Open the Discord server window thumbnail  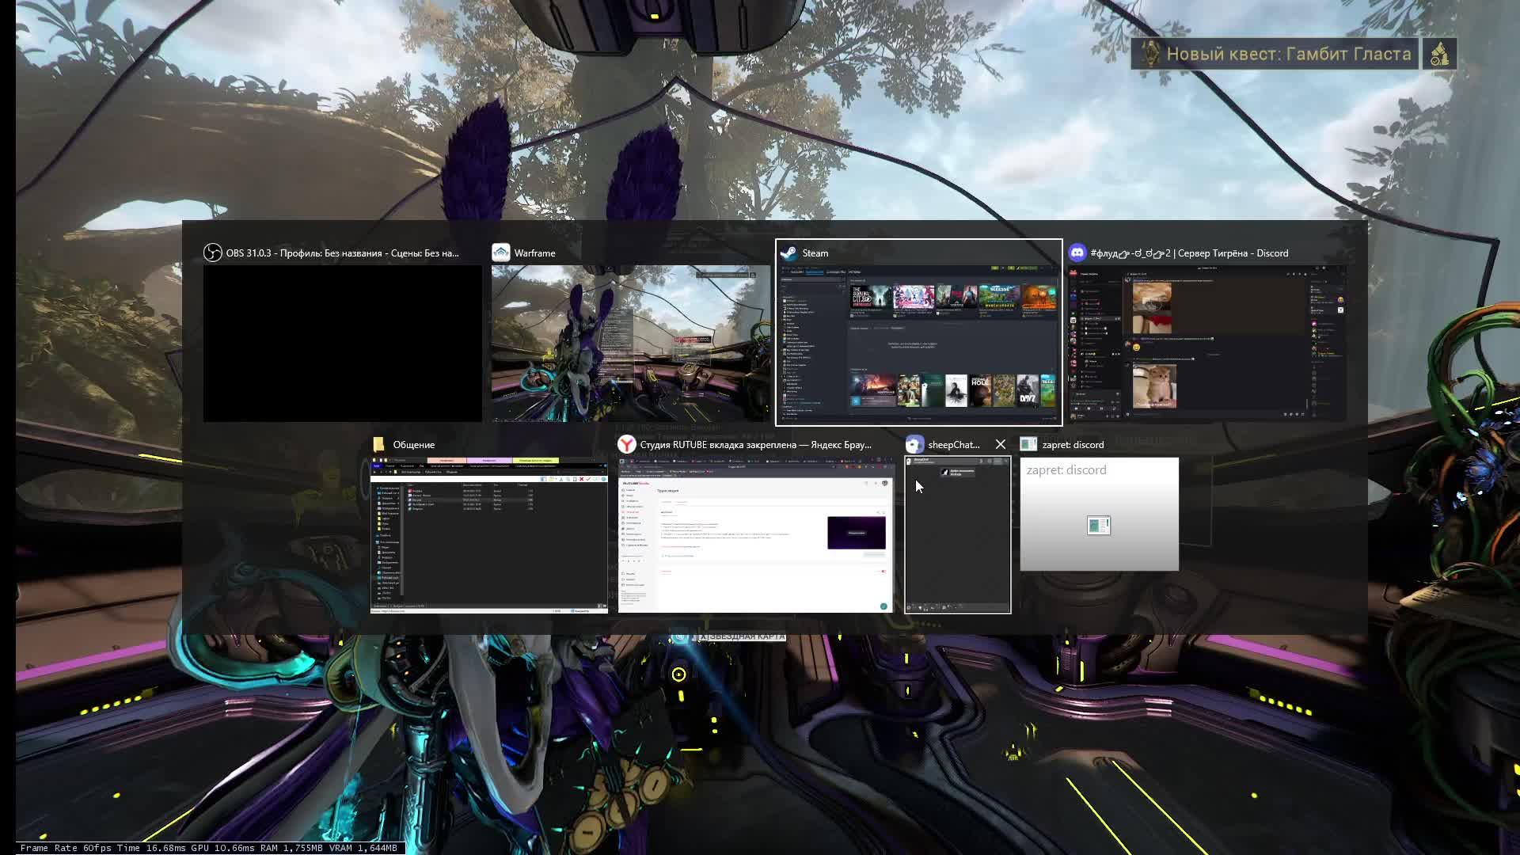click(x=1206, y=343)
